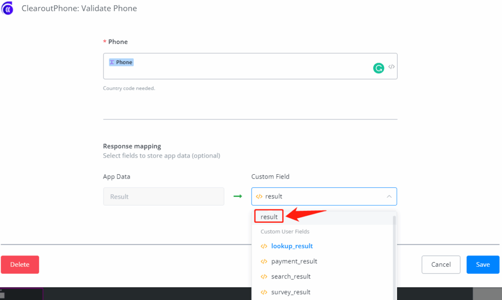The image size is (502, 300).
Task: Click the code icon beside lookup_result
Action: click(264, 246)
